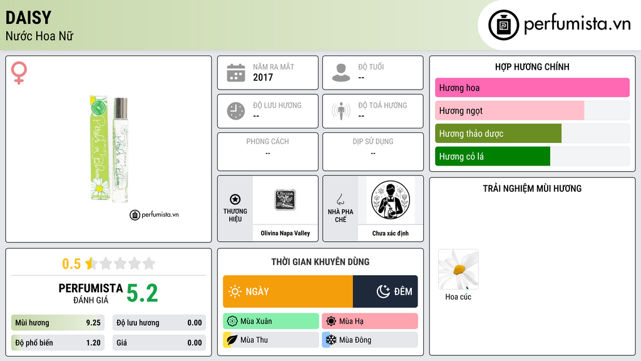Screen dimensions: 641x361
Task: Select the dark Đêm nighttime segment
Action: pyautogui.click(x=385, y=291)
